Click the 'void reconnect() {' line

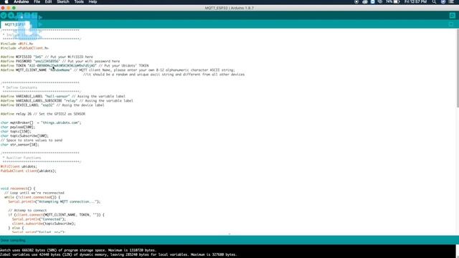point(18,188)
